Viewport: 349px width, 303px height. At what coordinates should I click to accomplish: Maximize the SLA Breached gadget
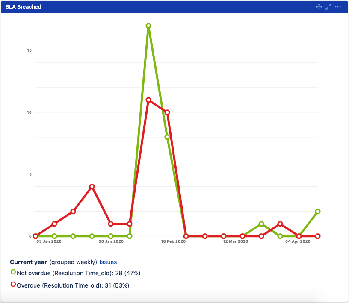pos(328,7)
